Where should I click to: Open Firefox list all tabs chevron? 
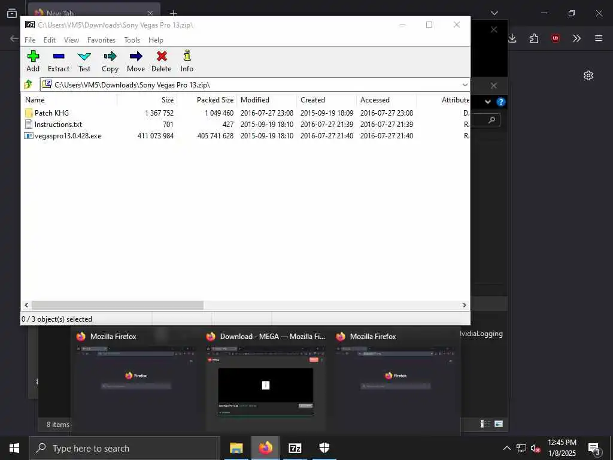(494, 13)
